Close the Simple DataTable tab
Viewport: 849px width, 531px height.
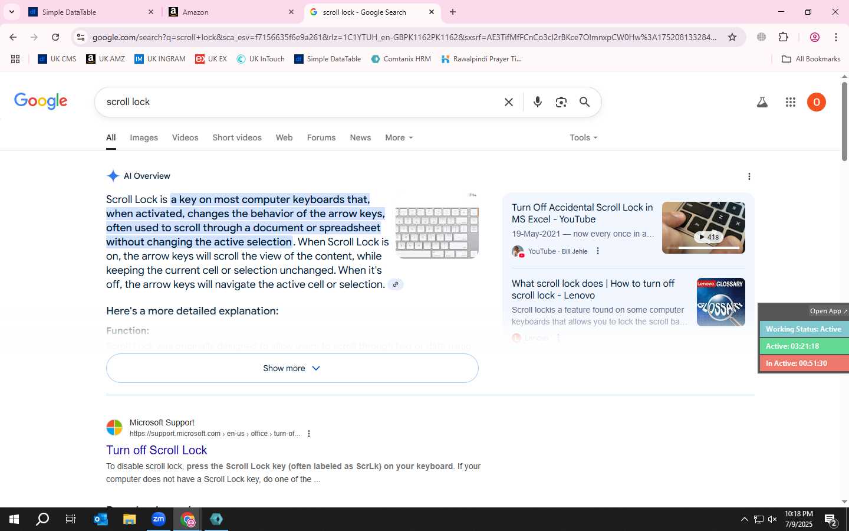151,12
